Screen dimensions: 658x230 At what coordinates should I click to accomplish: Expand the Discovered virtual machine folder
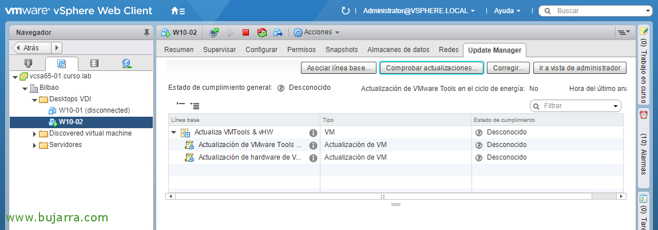35,133
